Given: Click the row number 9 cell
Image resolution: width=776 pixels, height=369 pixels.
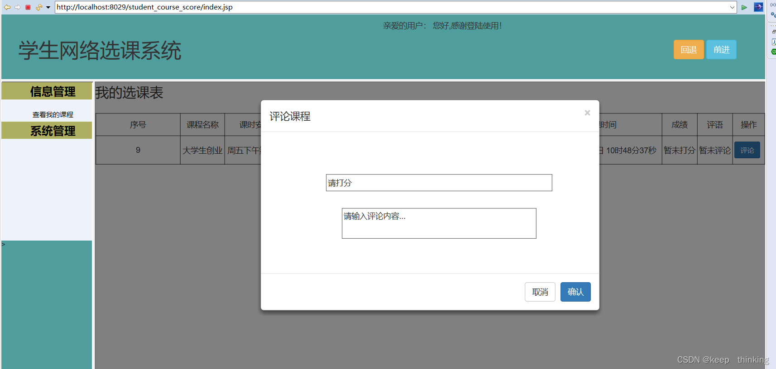Looking at the screenshot, I should click(x=138, y=150).
